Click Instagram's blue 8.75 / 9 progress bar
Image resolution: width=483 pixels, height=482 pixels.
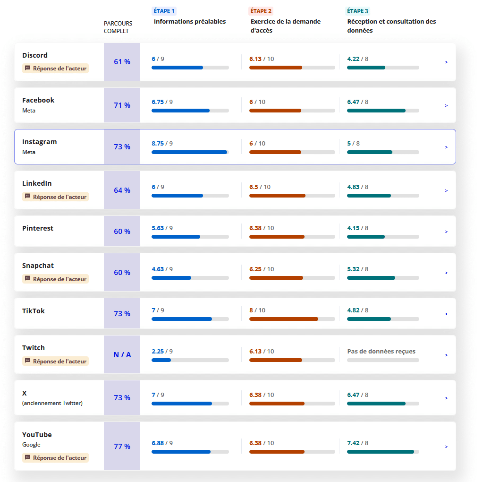click(x=190, y=152)
